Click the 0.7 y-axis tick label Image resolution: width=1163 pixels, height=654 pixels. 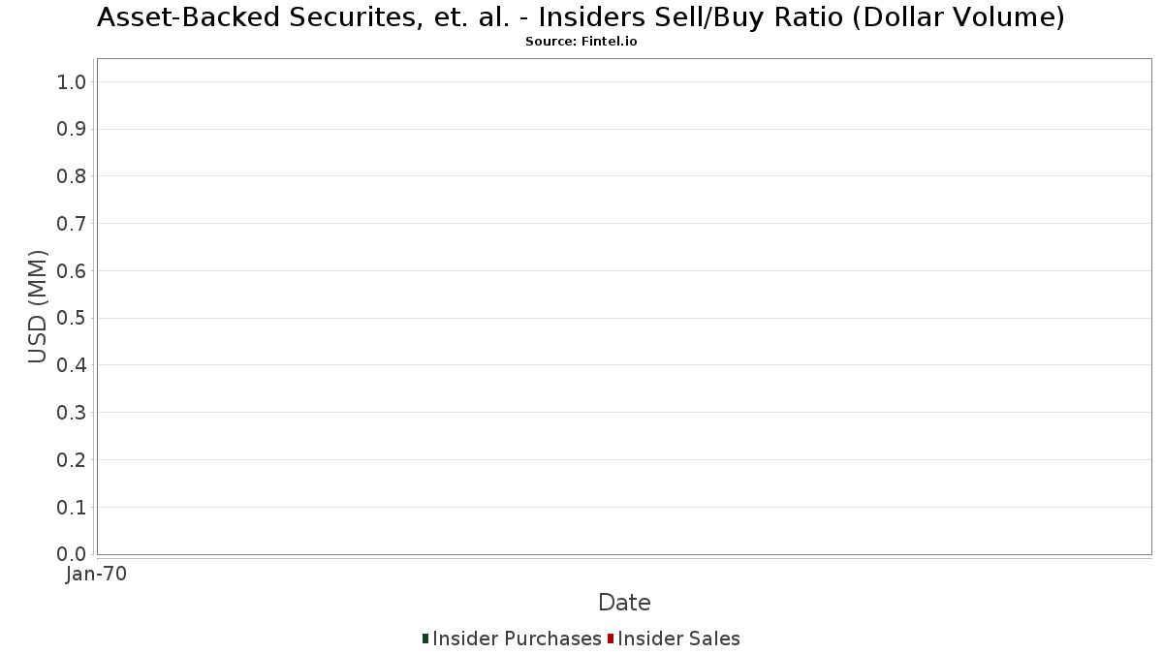pyautogui.click(x=73, y=224)
